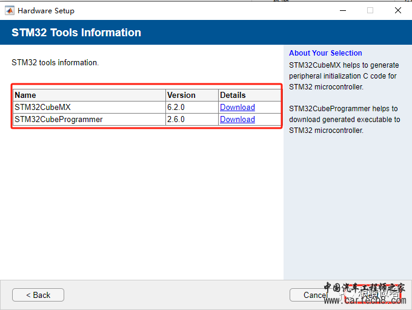Open Download link for STM32CubeProgrammer
The image size is (412, 310).
(x=238, y=119)
